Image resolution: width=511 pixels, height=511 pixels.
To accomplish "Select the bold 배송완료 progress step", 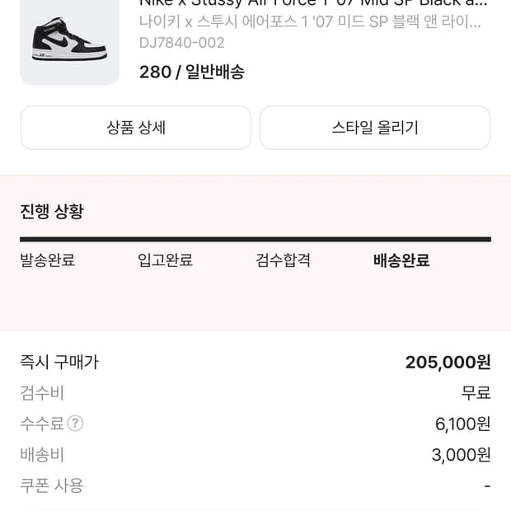I will (401, 260).
